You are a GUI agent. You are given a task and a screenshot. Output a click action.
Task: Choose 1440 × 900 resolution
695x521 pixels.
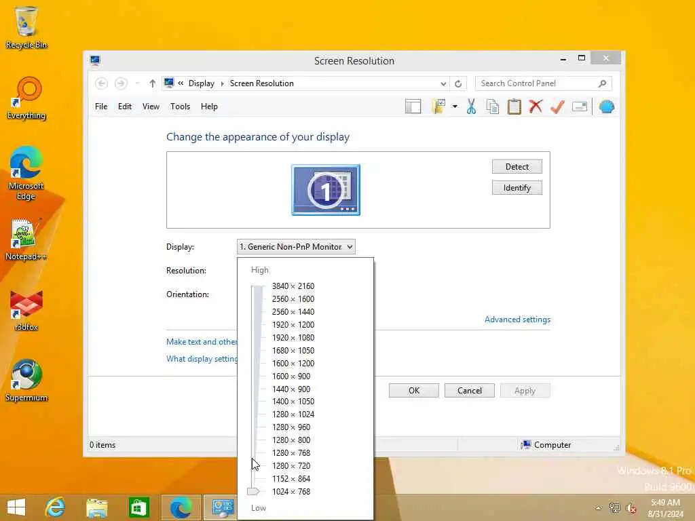(291, 389)
